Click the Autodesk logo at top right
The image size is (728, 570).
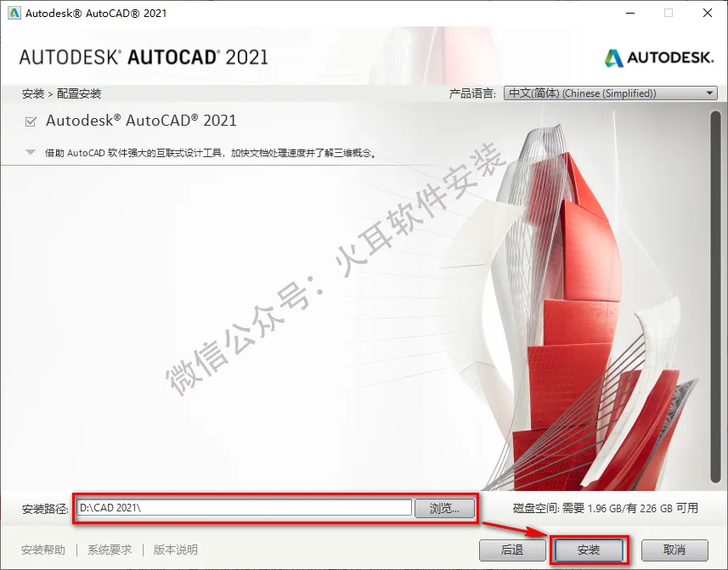(x=659, y=58)
